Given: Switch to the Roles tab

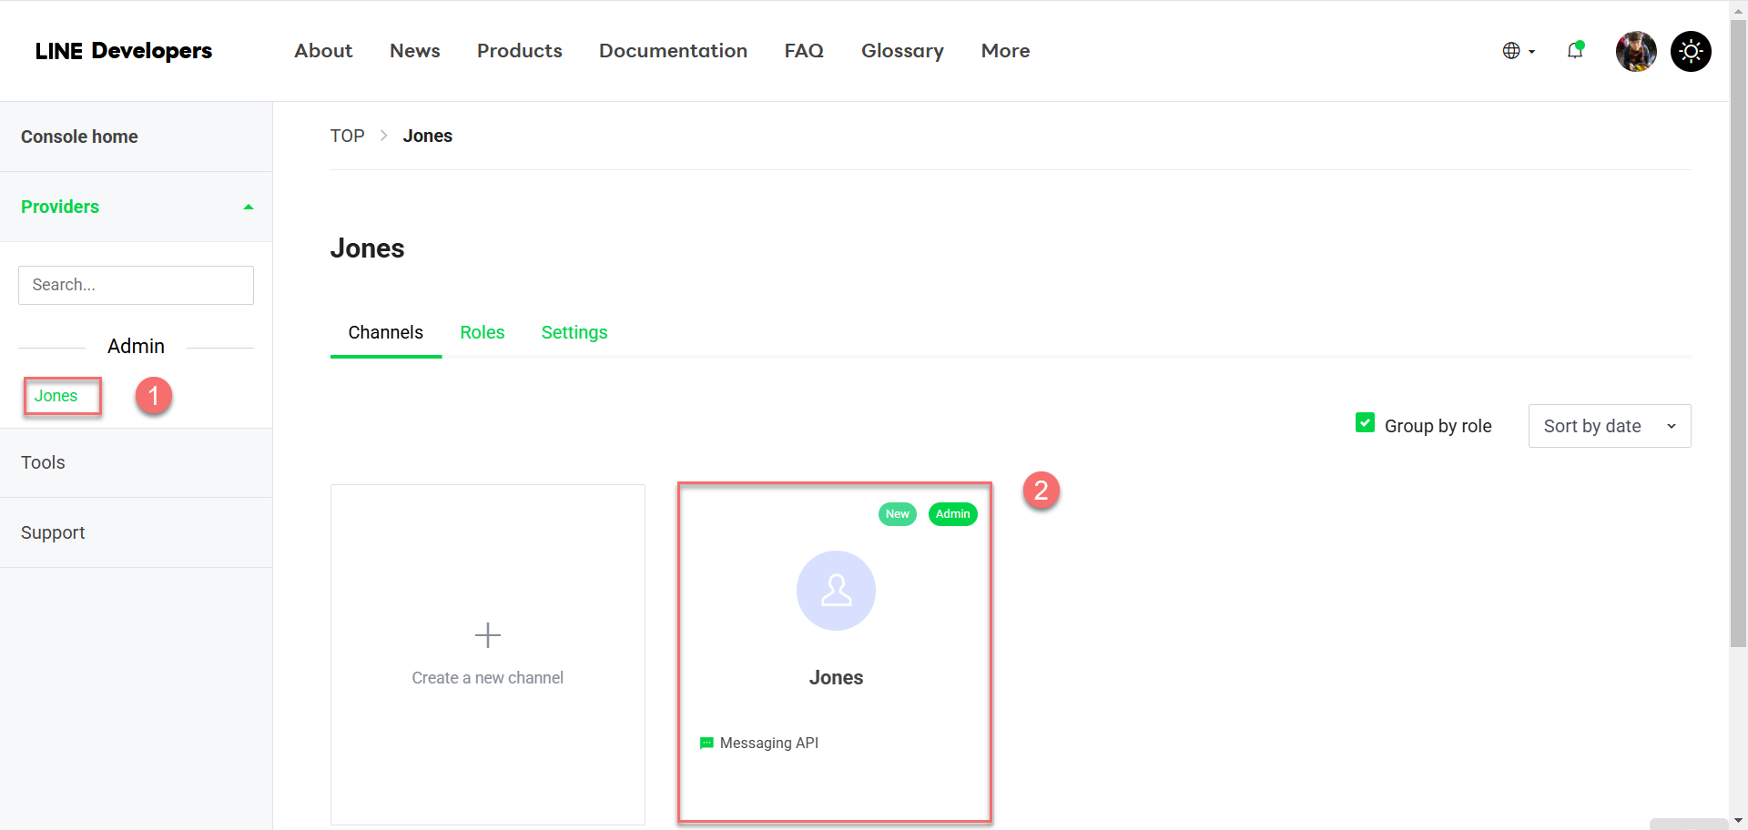Looking at the screenshot, I should 482,332.
